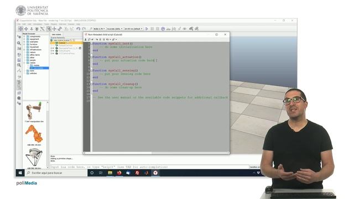Screen dimensions: 354x199
Task: Open the page selector
Action: coord(191,29)
